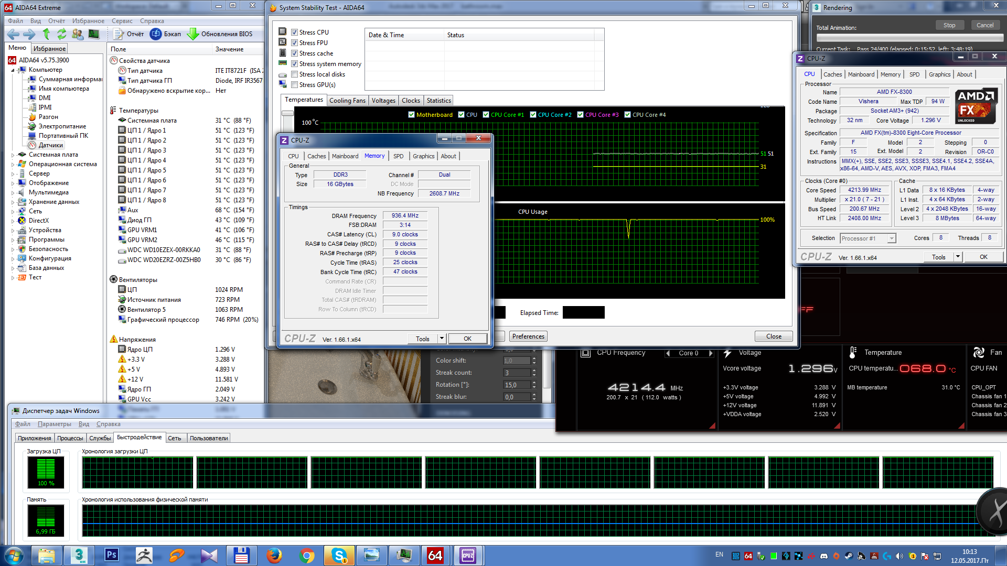
Task: Uncheck the Stress CPU checkbox
Action: click(295, 32)
